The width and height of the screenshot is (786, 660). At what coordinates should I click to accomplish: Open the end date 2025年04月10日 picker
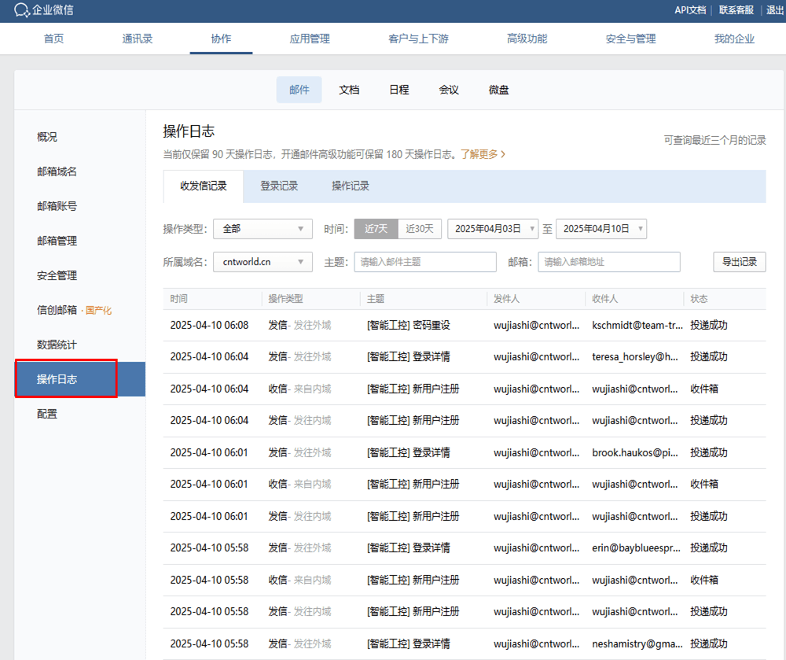pos(601,229)
